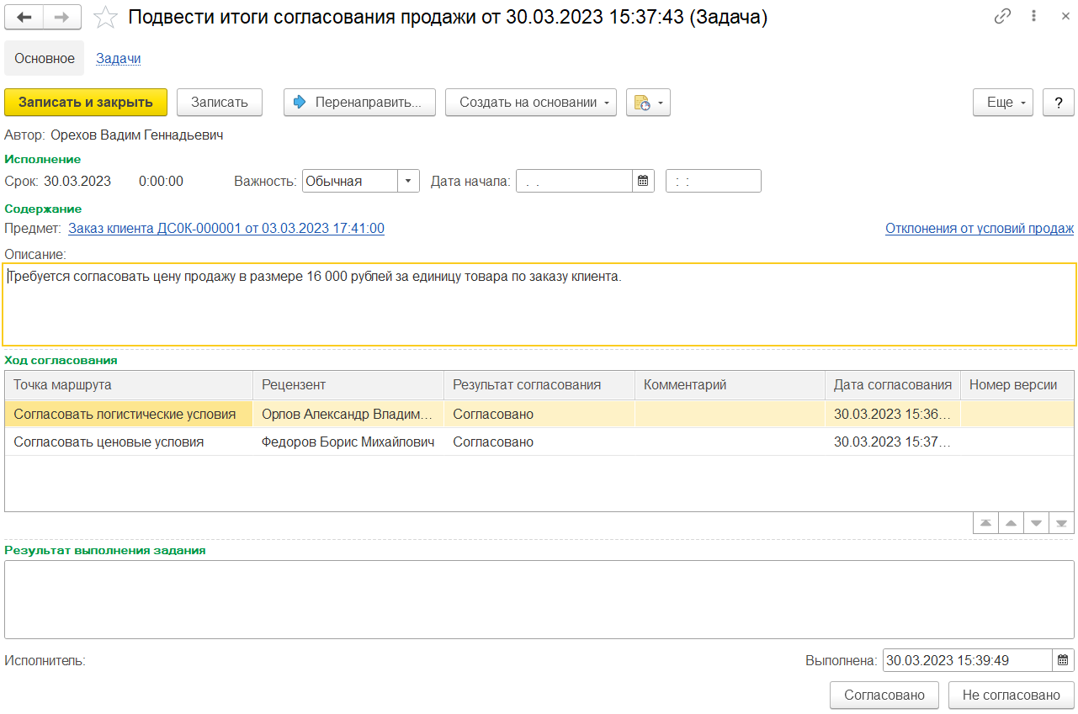
Task: Copy link using the chain icon
Action: point(1002,17)
